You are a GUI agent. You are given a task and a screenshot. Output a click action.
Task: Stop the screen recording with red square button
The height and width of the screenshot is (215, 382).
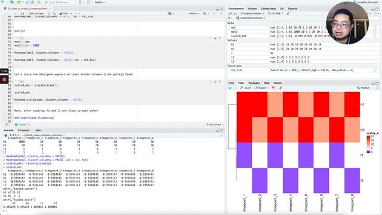pyautogui.click(x=4, y=79)
